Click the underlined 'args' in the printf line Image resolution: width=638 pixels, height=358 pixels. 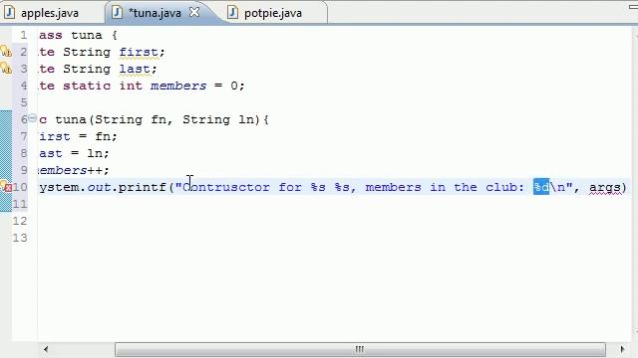[x=605, y=187]
